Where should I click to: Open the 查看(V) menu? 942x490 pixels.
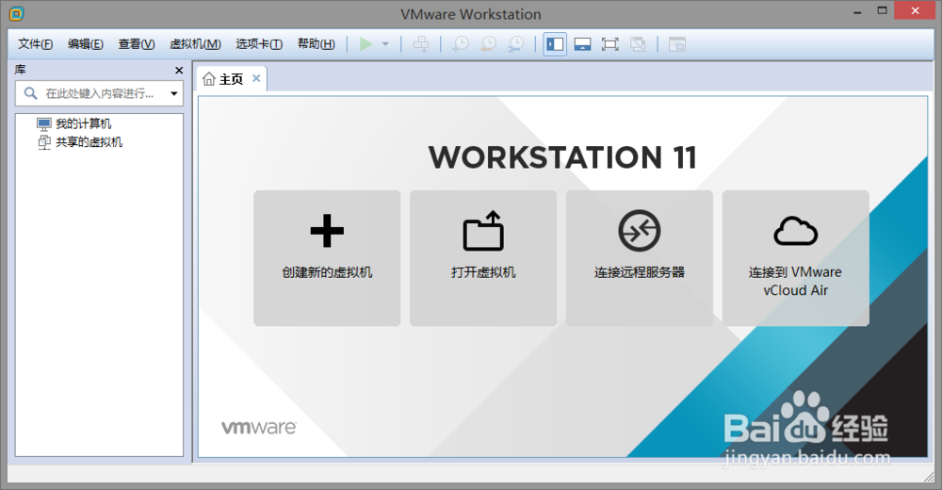click(x=137, y=44)
